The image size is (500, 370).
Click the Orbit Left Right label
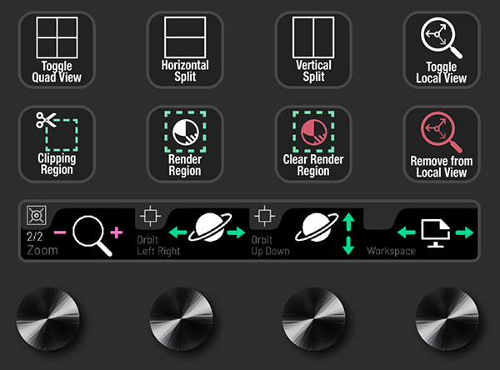(x=158, y=245)
